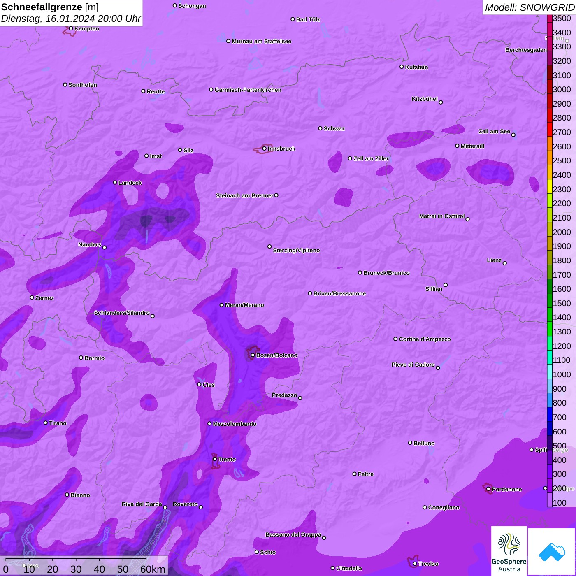This screenshot has height=576, width=576.
Task: Click the Landeck city marker
Action: pos(115,183)
